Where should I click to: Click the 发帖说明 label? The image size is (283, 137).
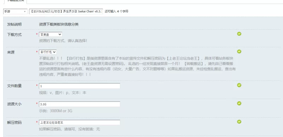[14, 24]
